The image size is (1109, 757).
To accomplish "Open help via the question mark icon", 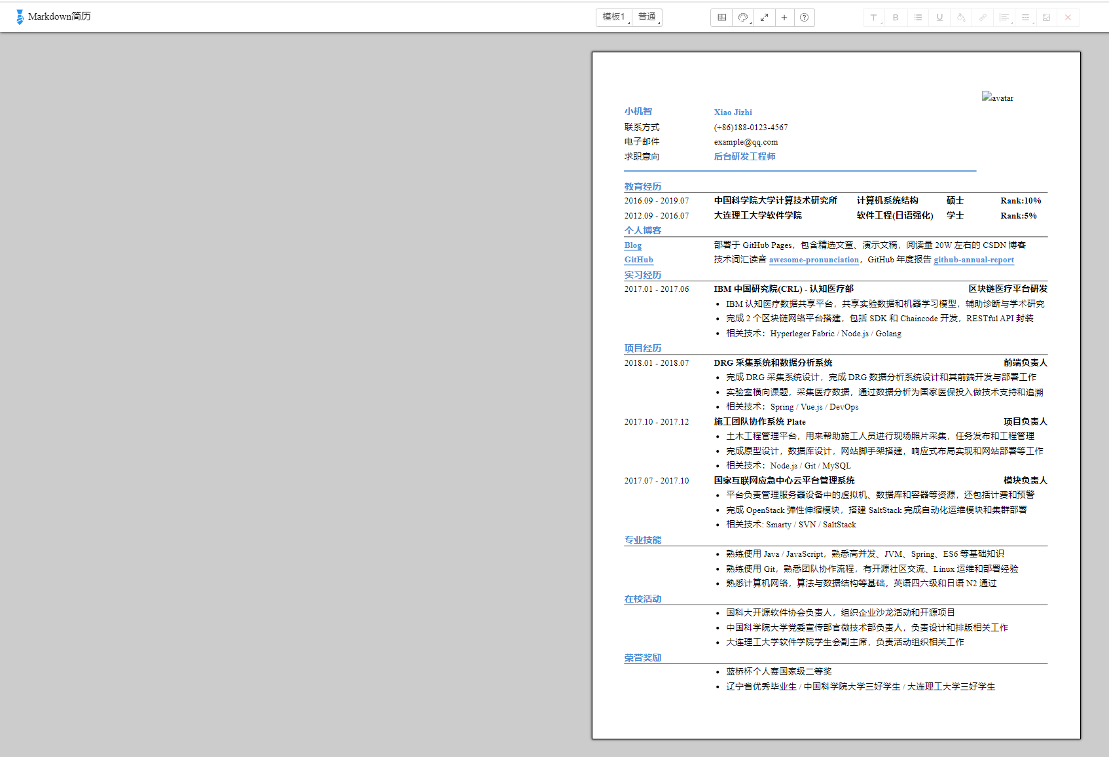I will click(804, 17).
